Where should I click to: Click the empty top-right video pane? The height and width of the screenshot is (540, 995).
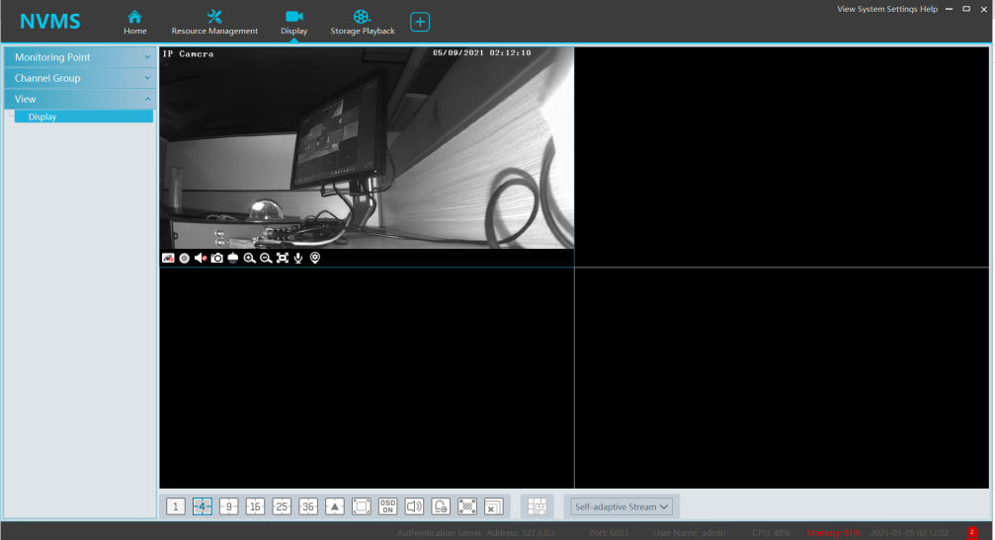click(783, 156)
